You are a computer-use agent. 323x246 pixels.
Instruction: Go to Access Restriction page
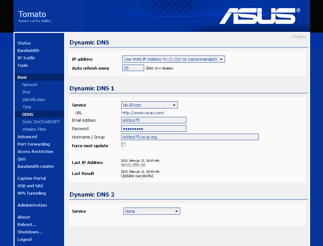(35, 152)
